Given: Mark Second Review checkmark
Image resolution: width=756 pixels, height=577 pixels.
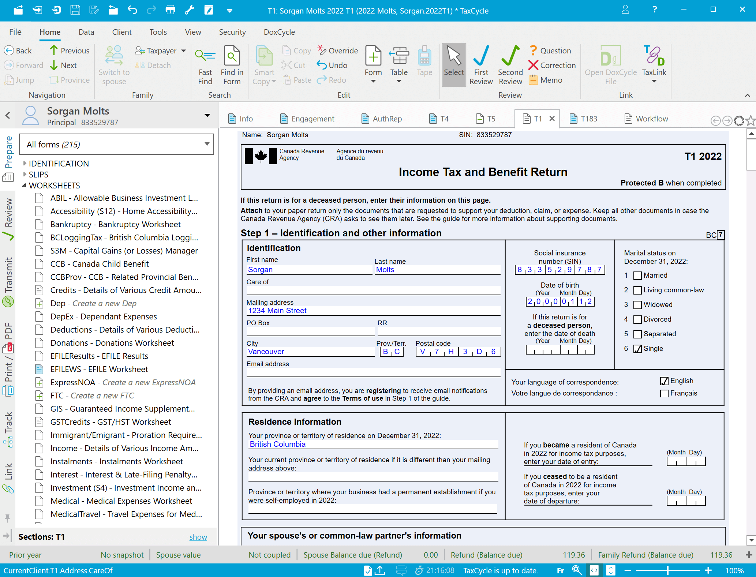Looking at the screenshot, I should coord(510,65).
